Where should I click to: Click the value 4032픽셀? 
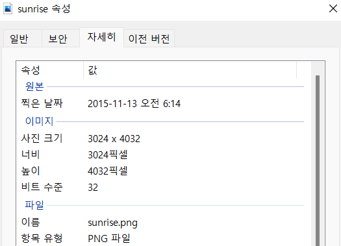click(108, 171)
